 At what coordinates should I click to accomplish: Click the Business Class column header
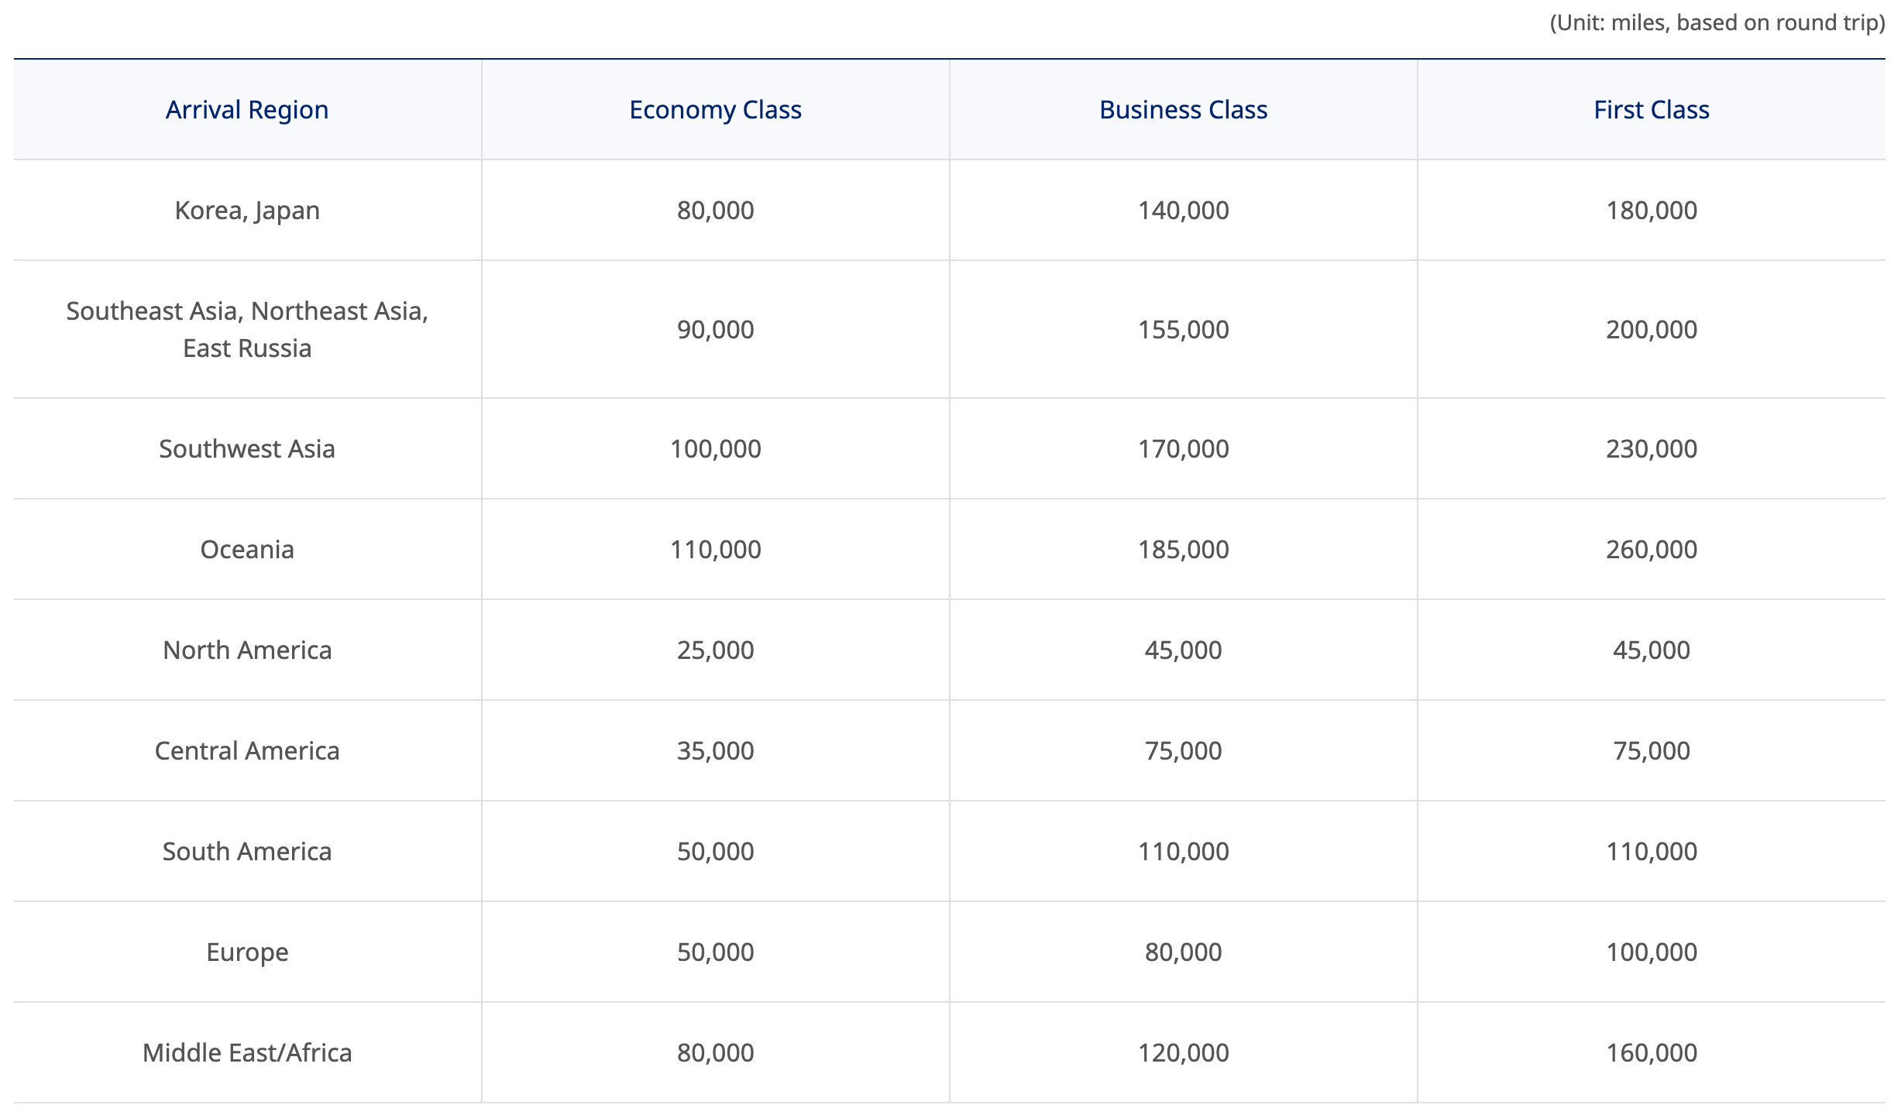pyautogui.click(x=1182, y=109)
